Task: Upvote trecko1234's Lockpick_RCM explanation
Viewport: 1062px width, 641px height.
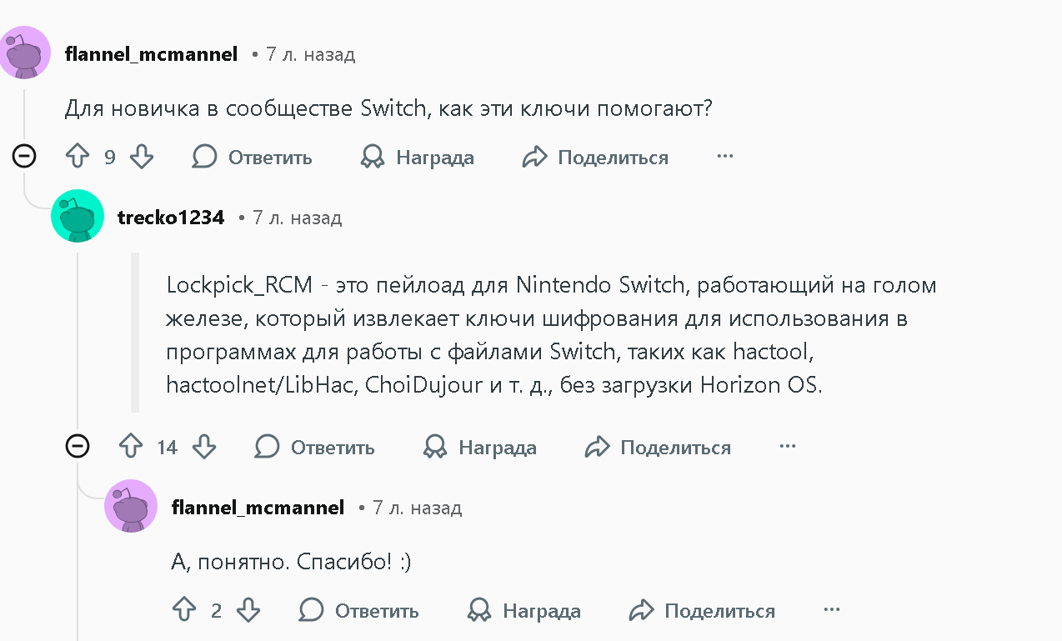Action: click(x=131, y=447)
